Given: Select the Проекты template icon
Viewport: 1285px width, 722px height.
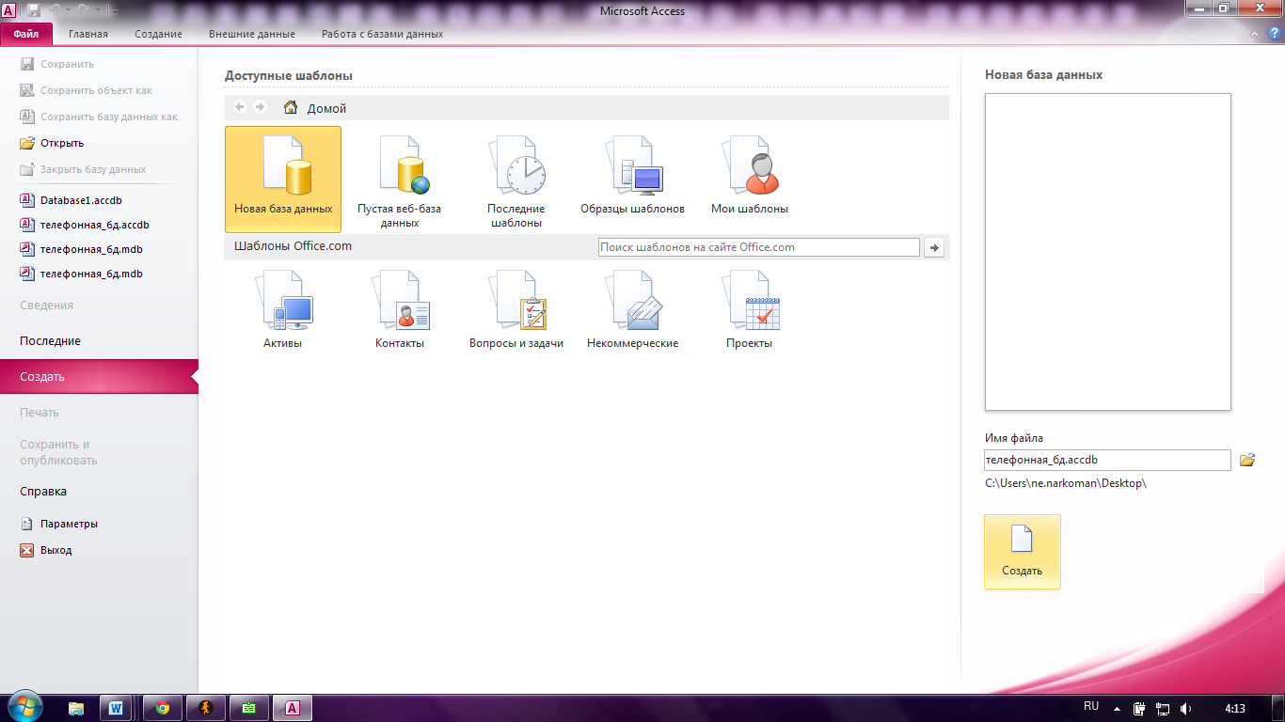Looking at the screenshot, I should point(750,301).
